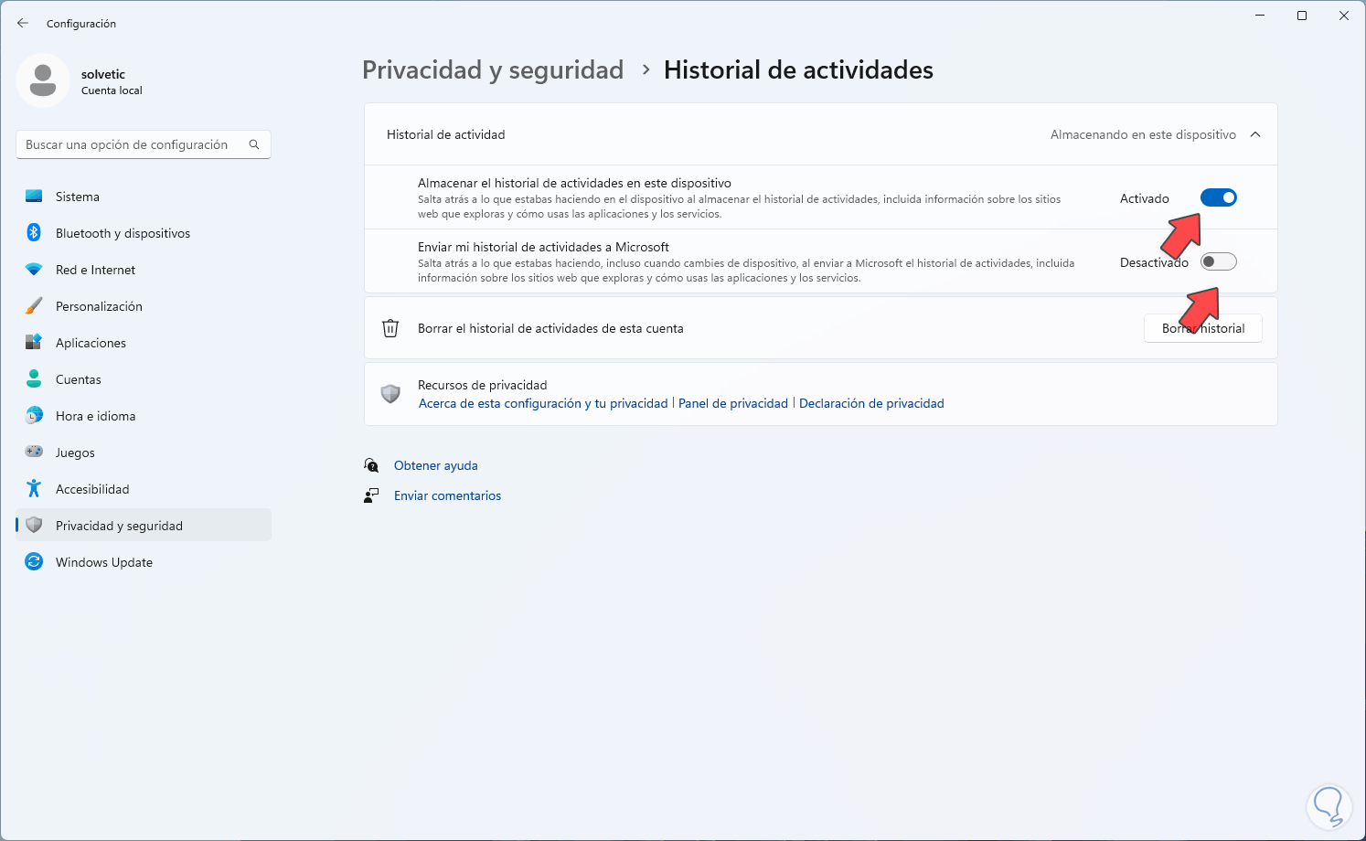The image size is (1366, 841).
Task: Select Cuentas in sidebar
Action: (x=144, y=379)
